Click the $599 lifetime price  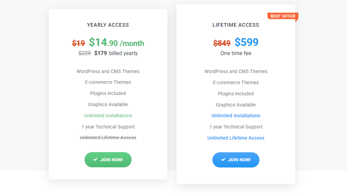(247, 42)
